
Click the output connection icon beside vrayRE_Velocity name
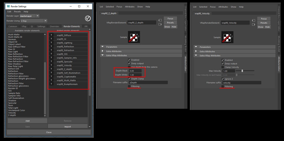[253, 24]
